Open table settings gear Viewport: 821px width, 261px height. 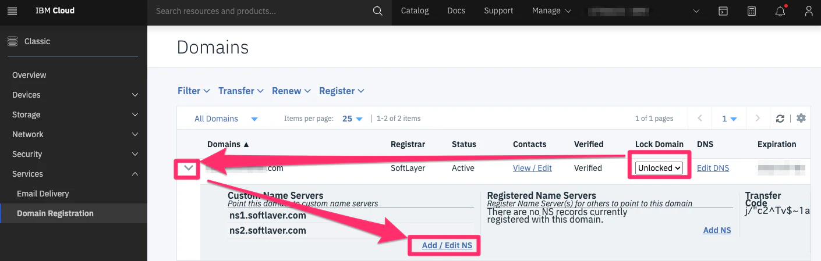click(801, 118)
